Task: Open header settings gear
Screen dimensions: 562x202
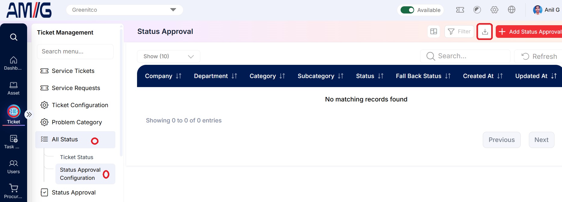Action: click(x=494, y=10)
